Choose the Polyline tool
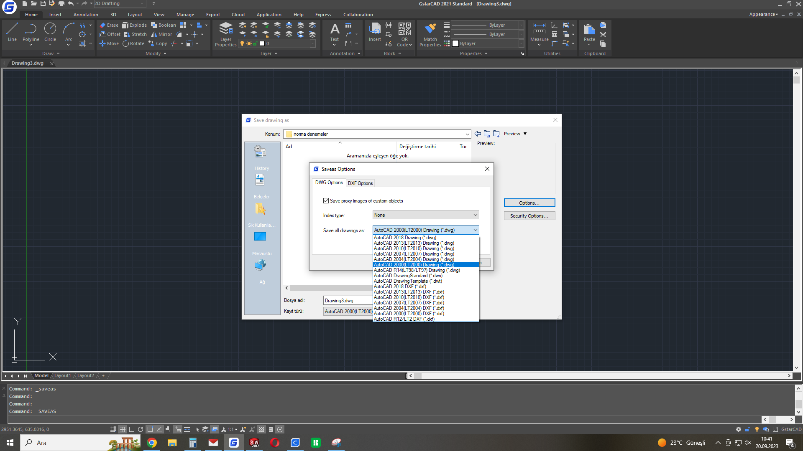 [x=31, y=32]
